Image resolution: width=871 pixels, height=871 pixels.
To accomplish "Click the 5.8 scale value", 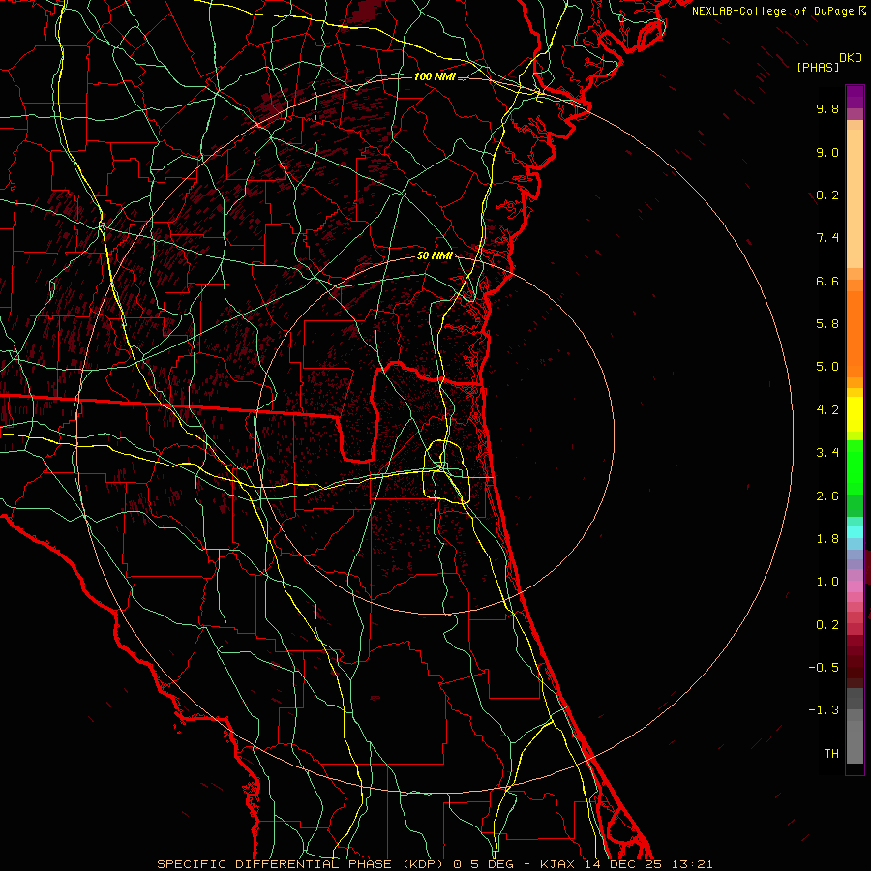I will click(x=827, y=324).
